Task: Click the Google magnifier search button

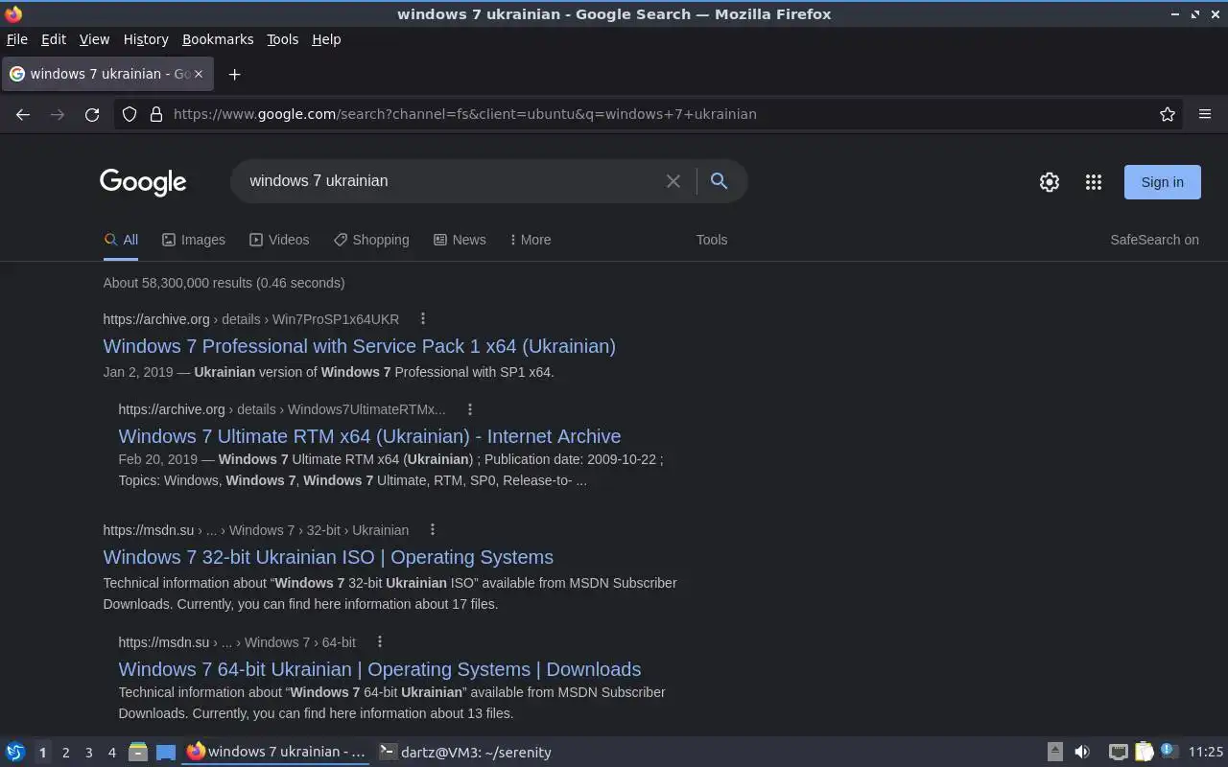Action: (x=719, y=180)
